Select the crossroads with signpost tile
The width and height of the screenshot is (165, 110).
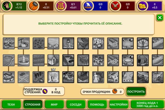(24, 77)
